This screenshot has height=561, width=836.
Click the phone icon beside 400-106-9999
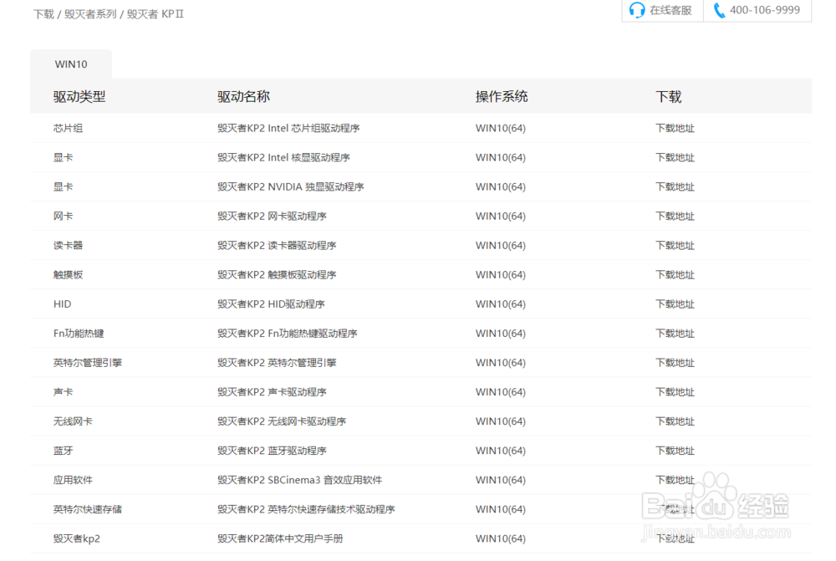tap(719, 10)
